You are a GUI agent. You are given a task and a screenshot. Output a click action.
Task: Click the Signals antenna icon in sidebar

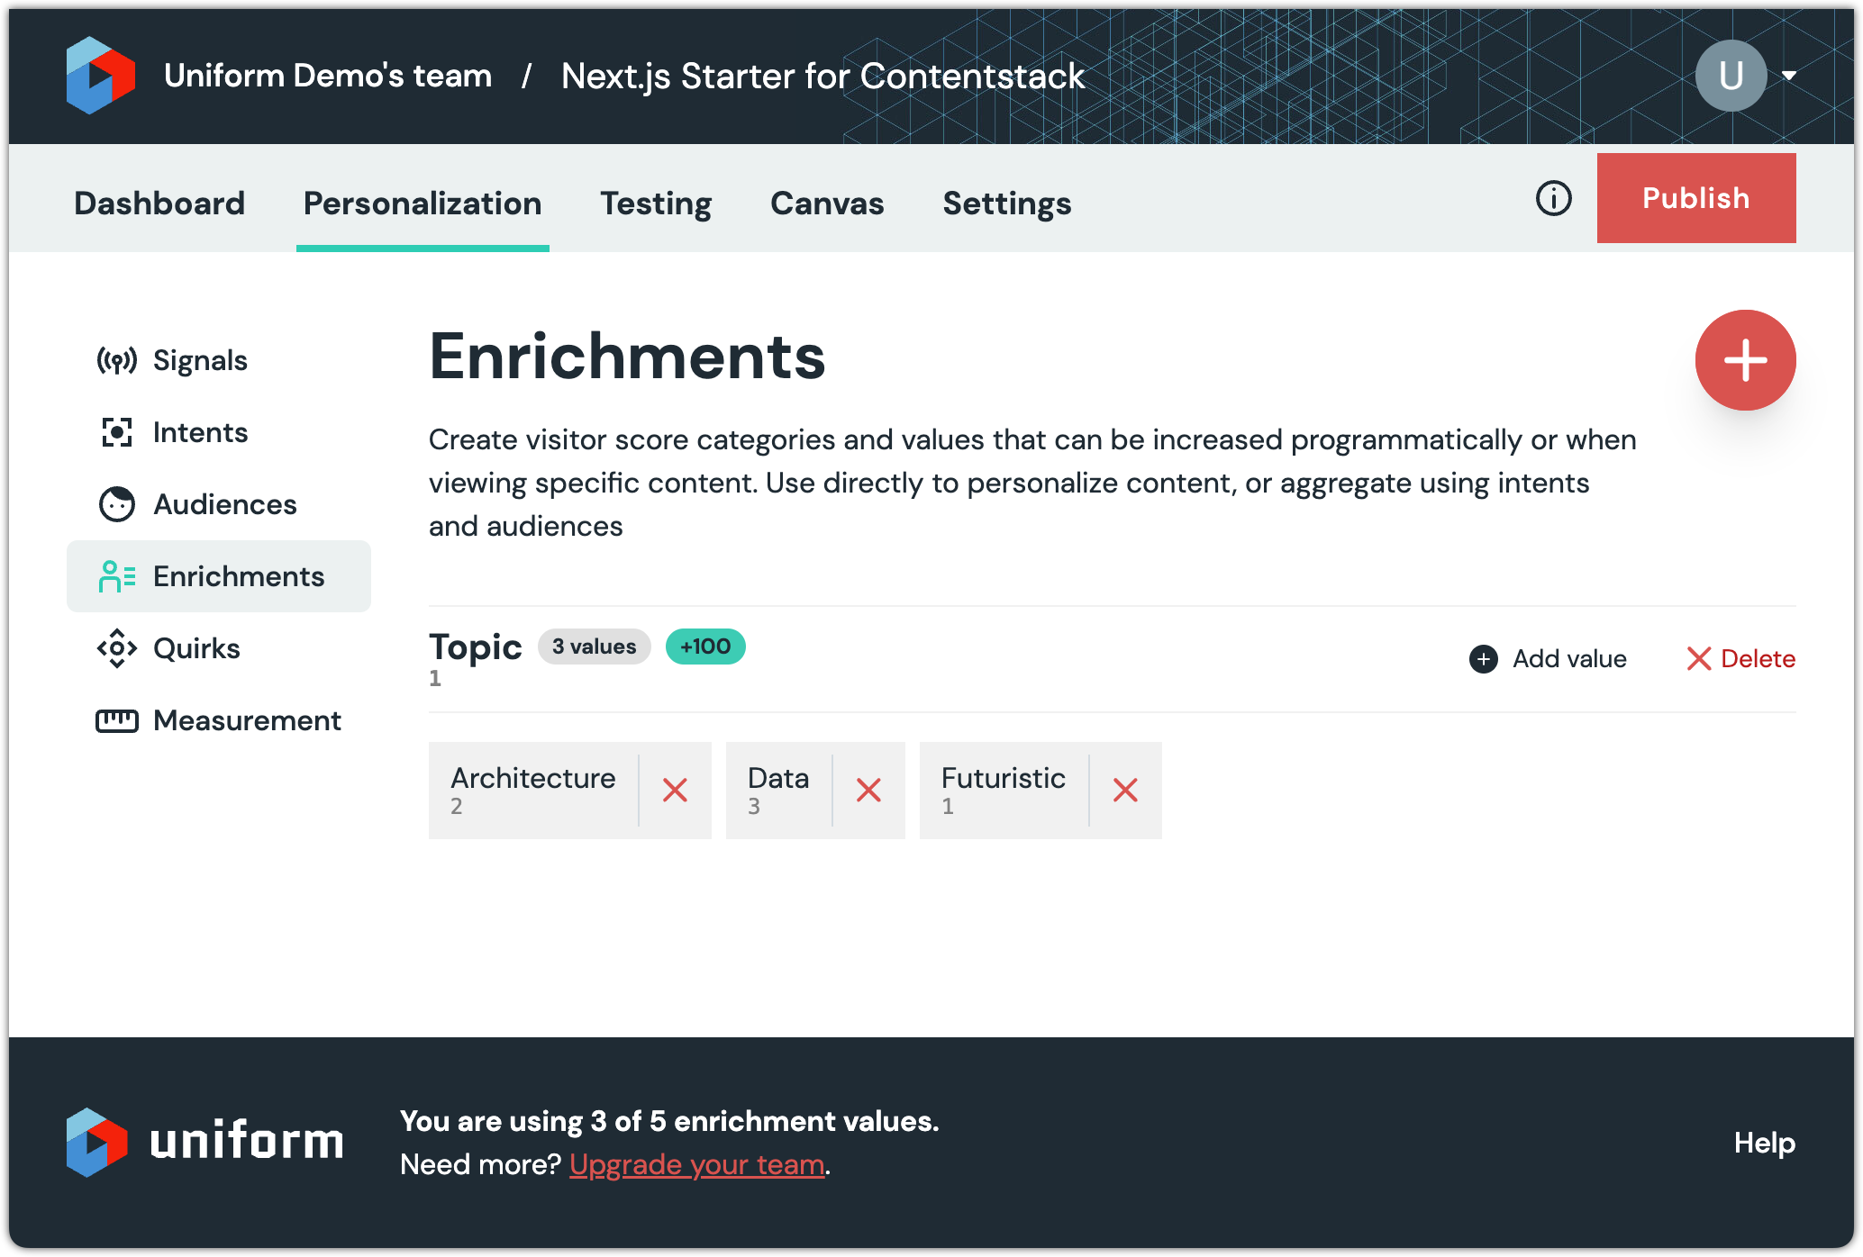117,361
